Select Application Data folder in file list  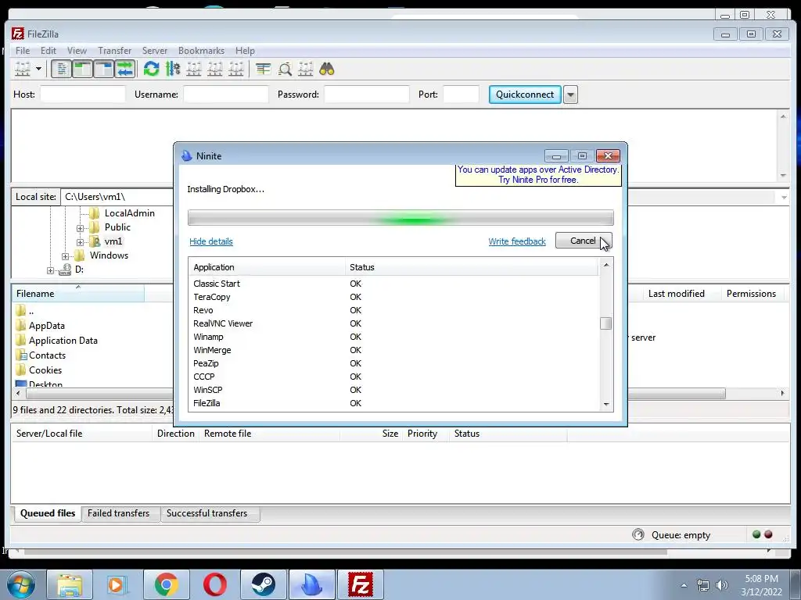tap(63, 341)
